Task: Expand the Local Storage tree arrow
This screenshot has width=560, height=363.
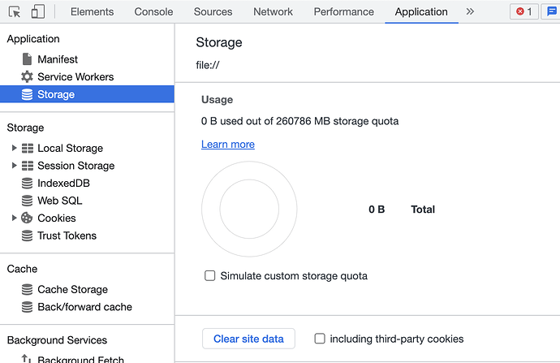Action: click(x=14, y=148)
